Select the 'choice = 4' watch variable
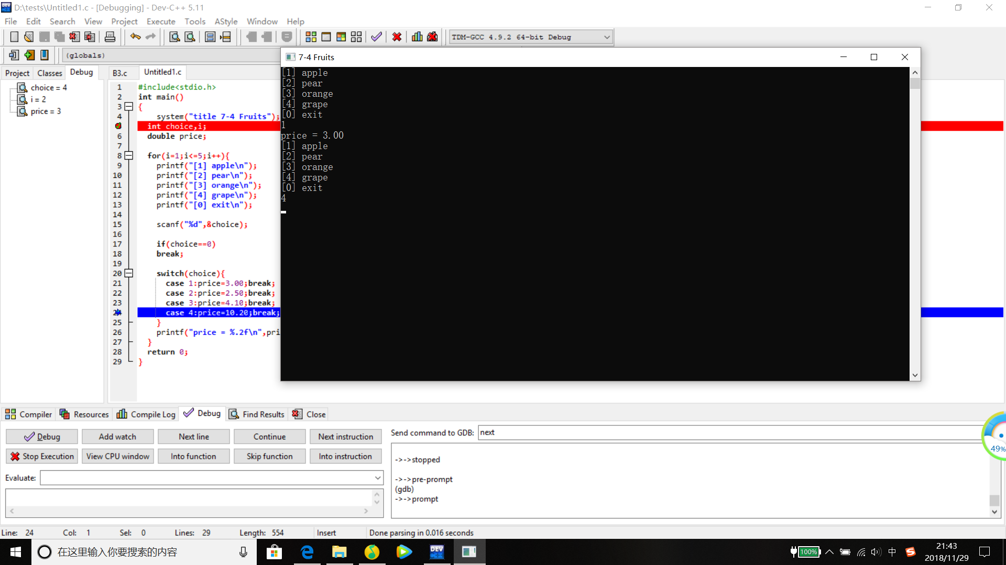Viewport: 1006px width, 565px height. click(49, 87)
